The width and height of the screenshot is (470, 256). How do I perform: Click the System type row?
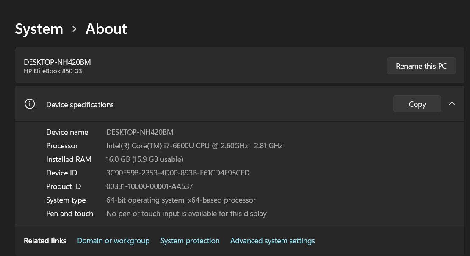pos(181,200)
